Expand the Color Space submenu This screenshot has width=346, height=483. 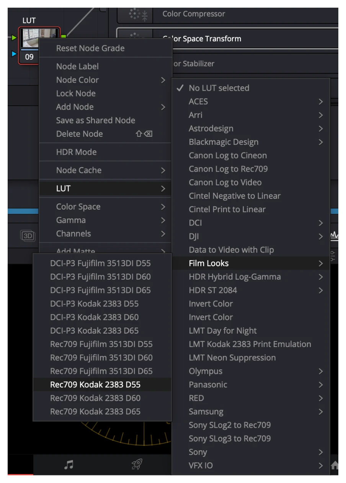point(106,206)
